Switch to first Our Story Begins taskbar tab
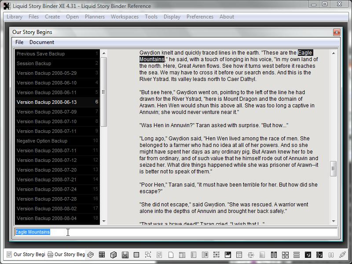This screenshot has width=352, height=264. pyautogui.click(x=26, y=255)
